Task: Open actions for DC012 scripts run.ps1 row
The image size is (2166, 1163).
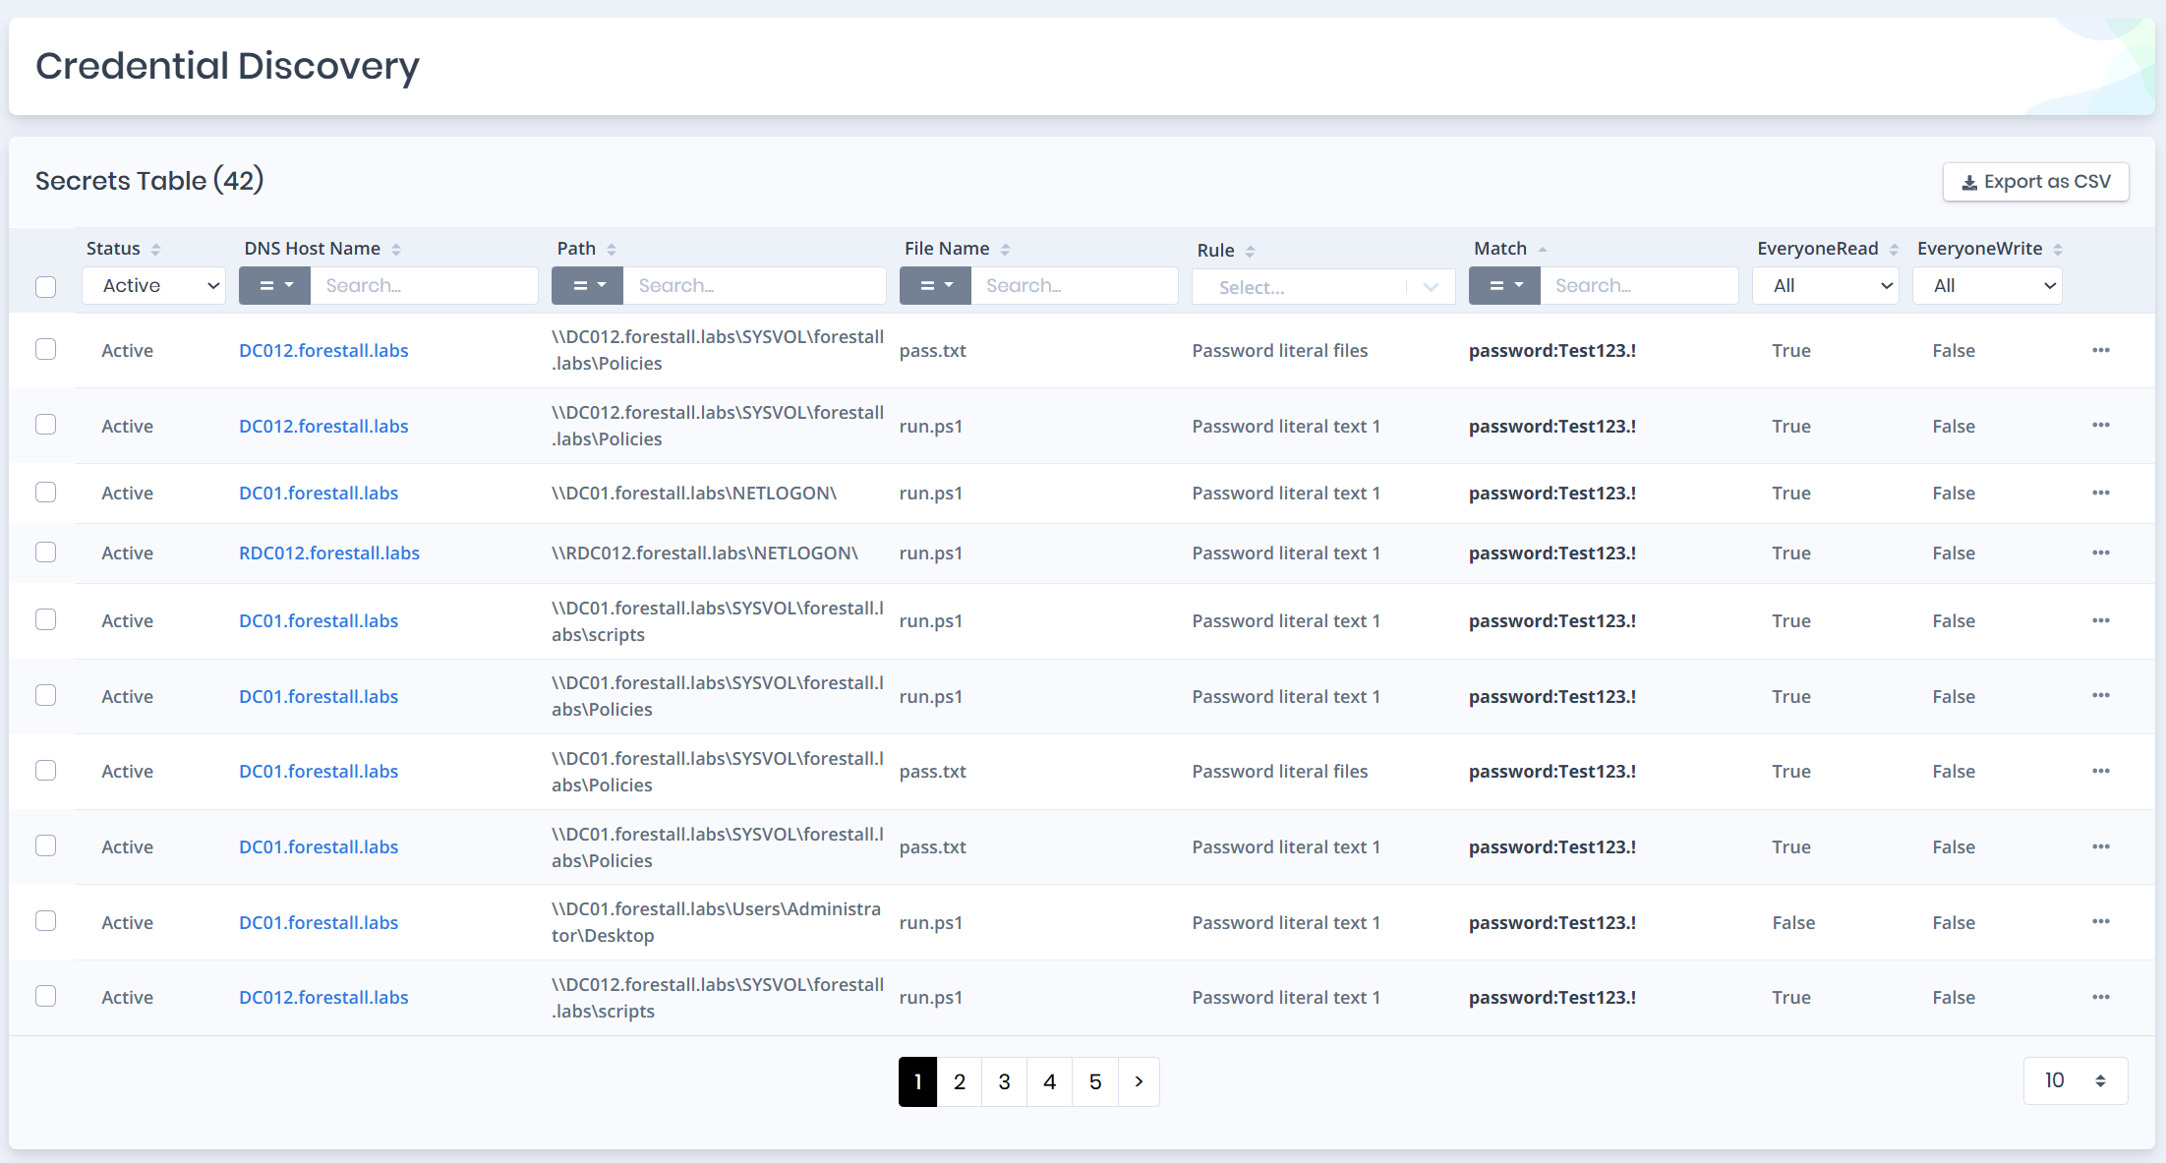Action: click(x=2101, y=997)
